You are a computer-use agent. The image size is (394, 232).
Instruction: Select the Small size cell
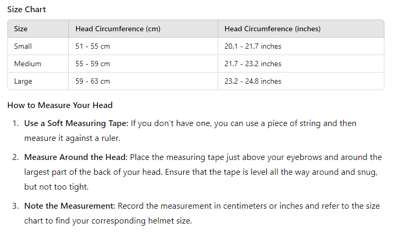(23, 46)
